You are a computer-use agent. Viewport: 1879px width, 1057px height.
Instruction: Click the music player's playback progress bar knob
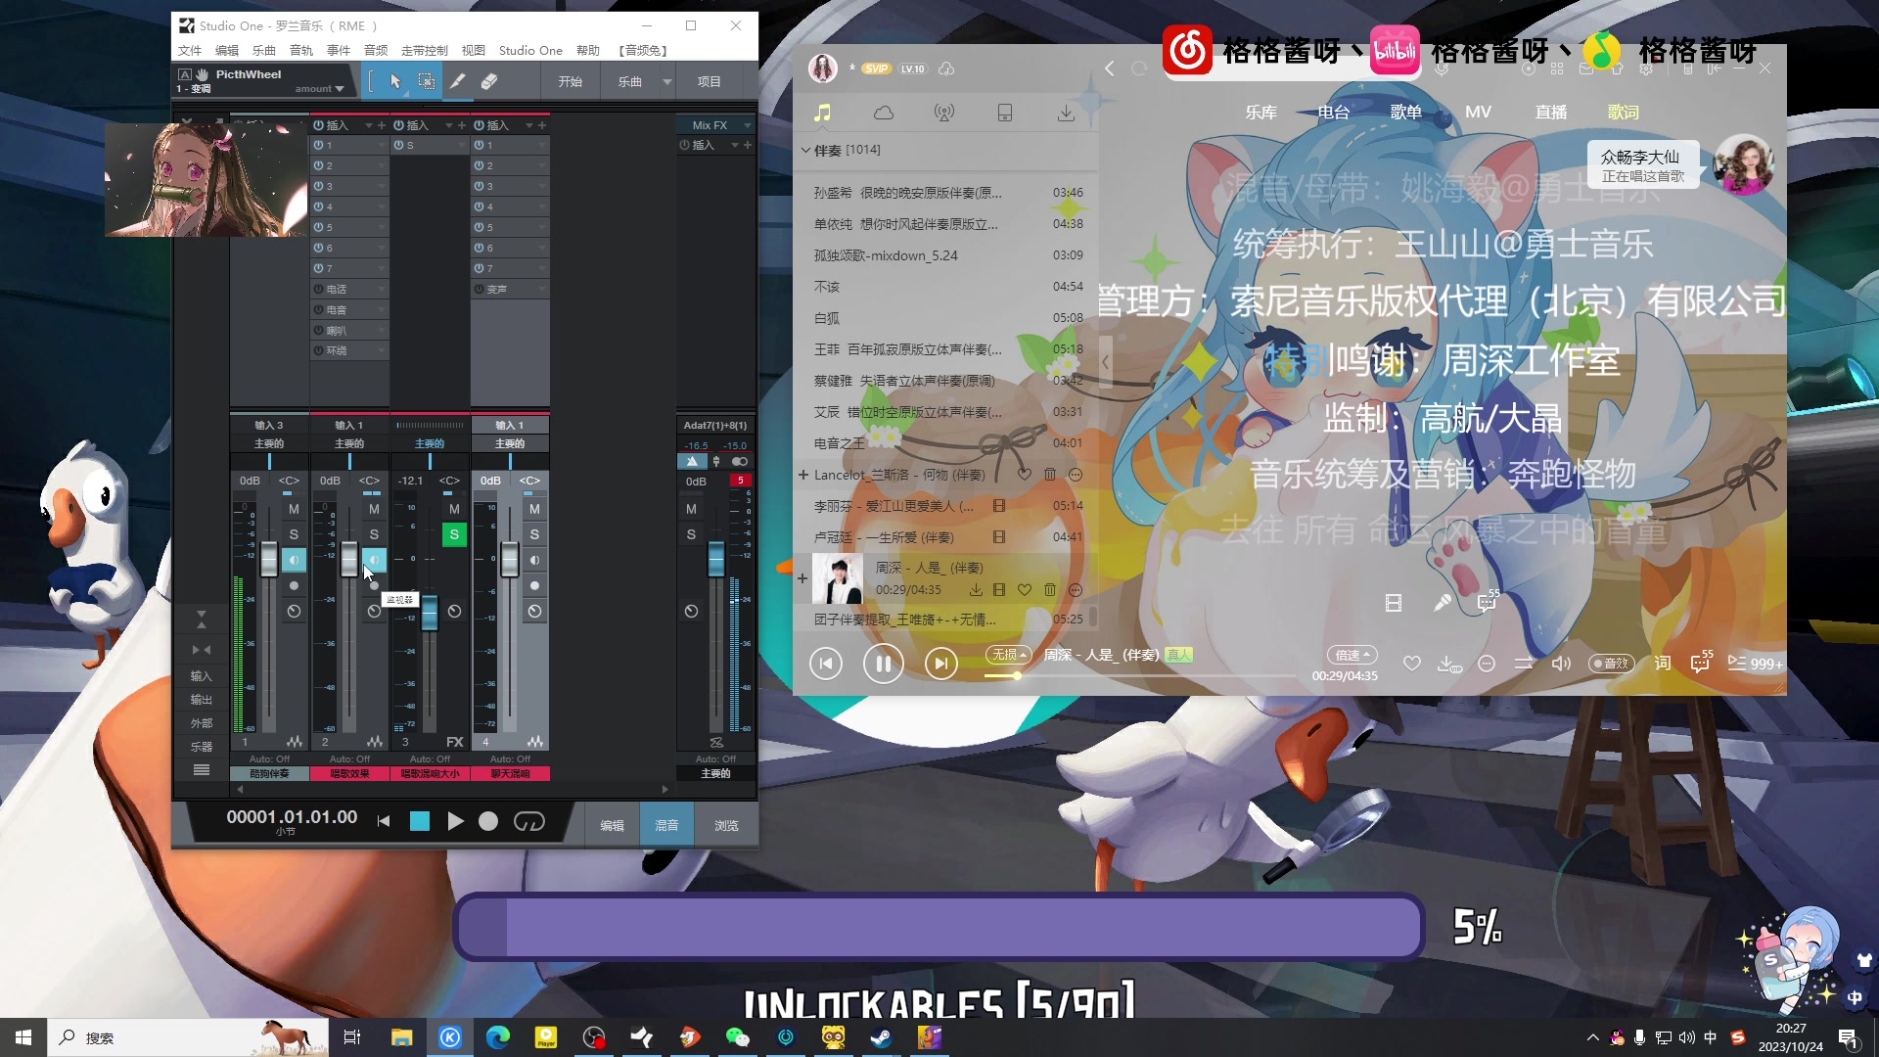[x=1017, y=675]
